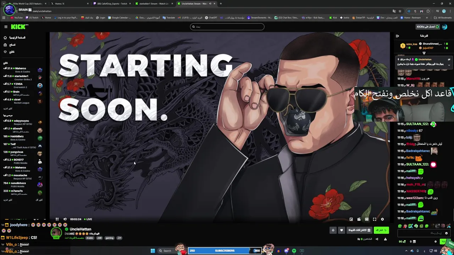Open the player settings gear
Viewport: 454px width, 255px height.
click(x=382, y=219)
